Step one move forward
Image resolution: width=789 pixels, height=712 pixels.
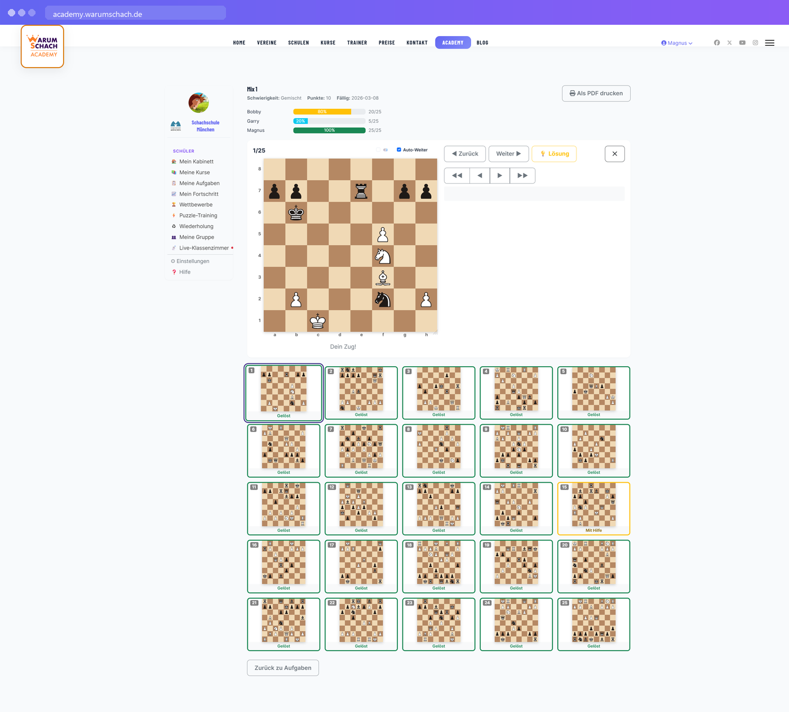(x=500, y=176)
